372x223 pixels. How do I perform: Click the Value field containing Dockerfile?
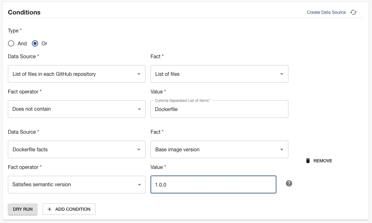219,109
